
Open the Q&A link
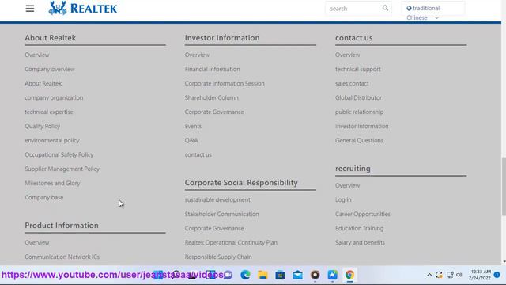(x=191, y=140)
